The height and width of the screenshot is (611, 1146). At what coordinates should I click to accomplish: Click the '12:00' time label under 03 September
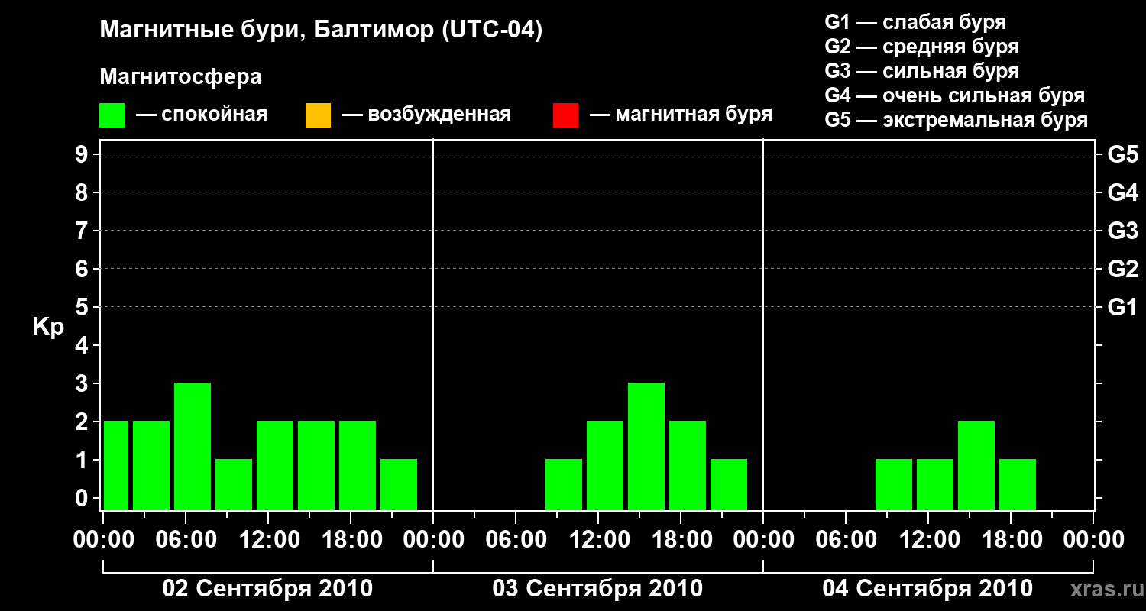pyautogui.click(x=598, y=540)
